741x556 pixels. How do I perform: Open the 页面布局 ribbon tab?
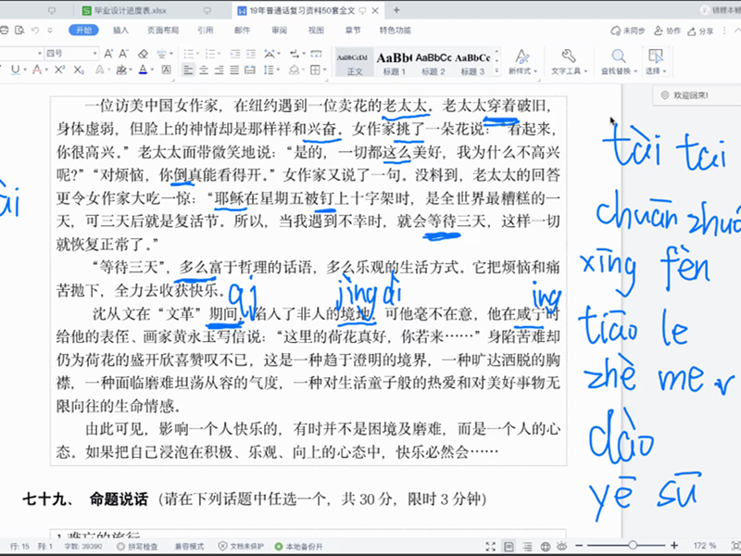point(162,30)
